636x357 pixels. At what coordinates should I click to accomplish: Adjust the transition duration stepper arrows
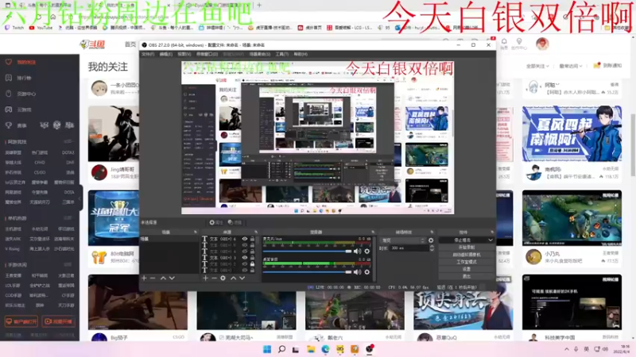click(x=432, y=248)
